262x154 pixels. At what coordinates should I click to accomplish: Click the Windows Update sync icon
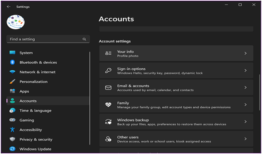[13, 149]
